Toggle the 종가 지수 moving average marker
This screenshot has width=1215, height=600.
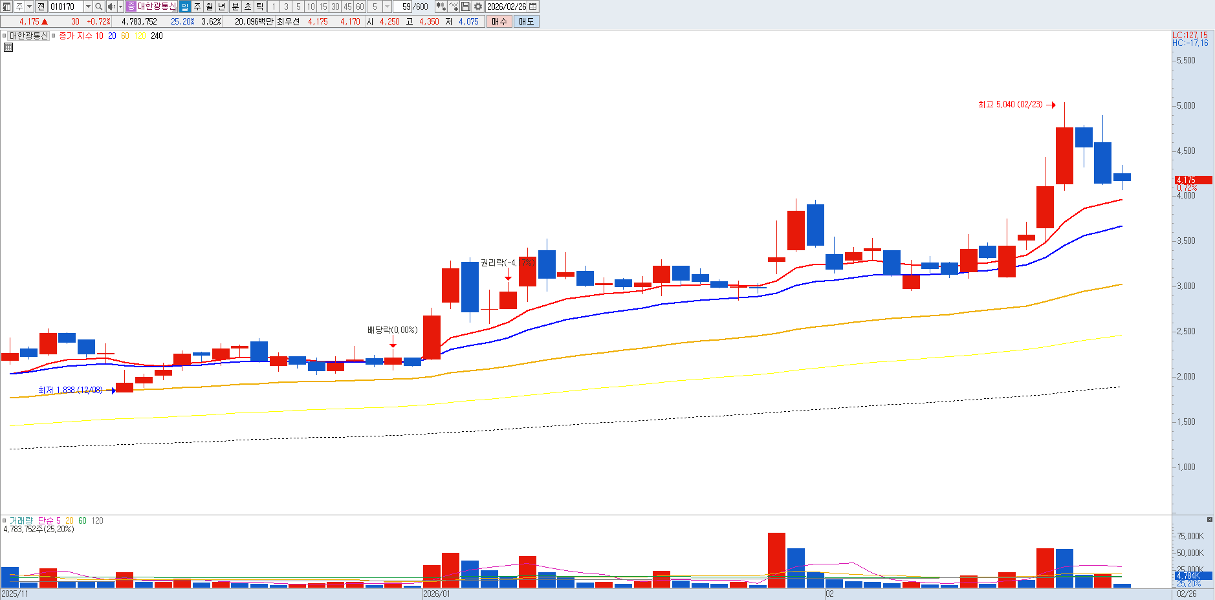click(54, 36)
